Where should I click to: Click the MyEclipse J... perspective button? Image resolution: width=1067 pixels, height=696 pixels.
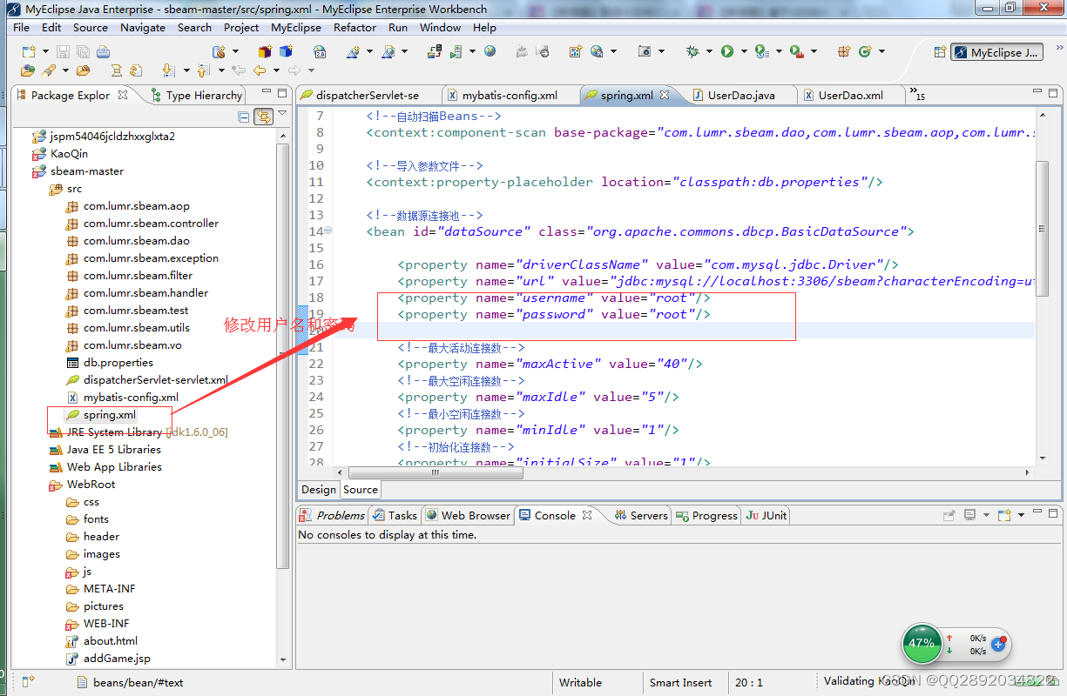coord(996,52)
